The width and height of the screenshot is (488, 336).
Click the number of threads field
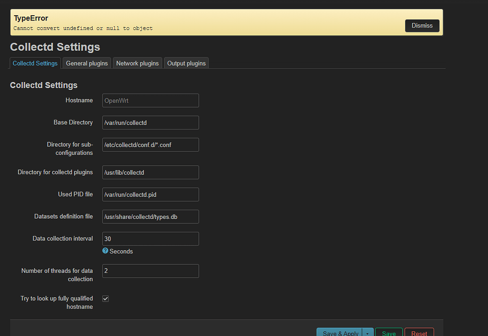click(x=150, y=271)
